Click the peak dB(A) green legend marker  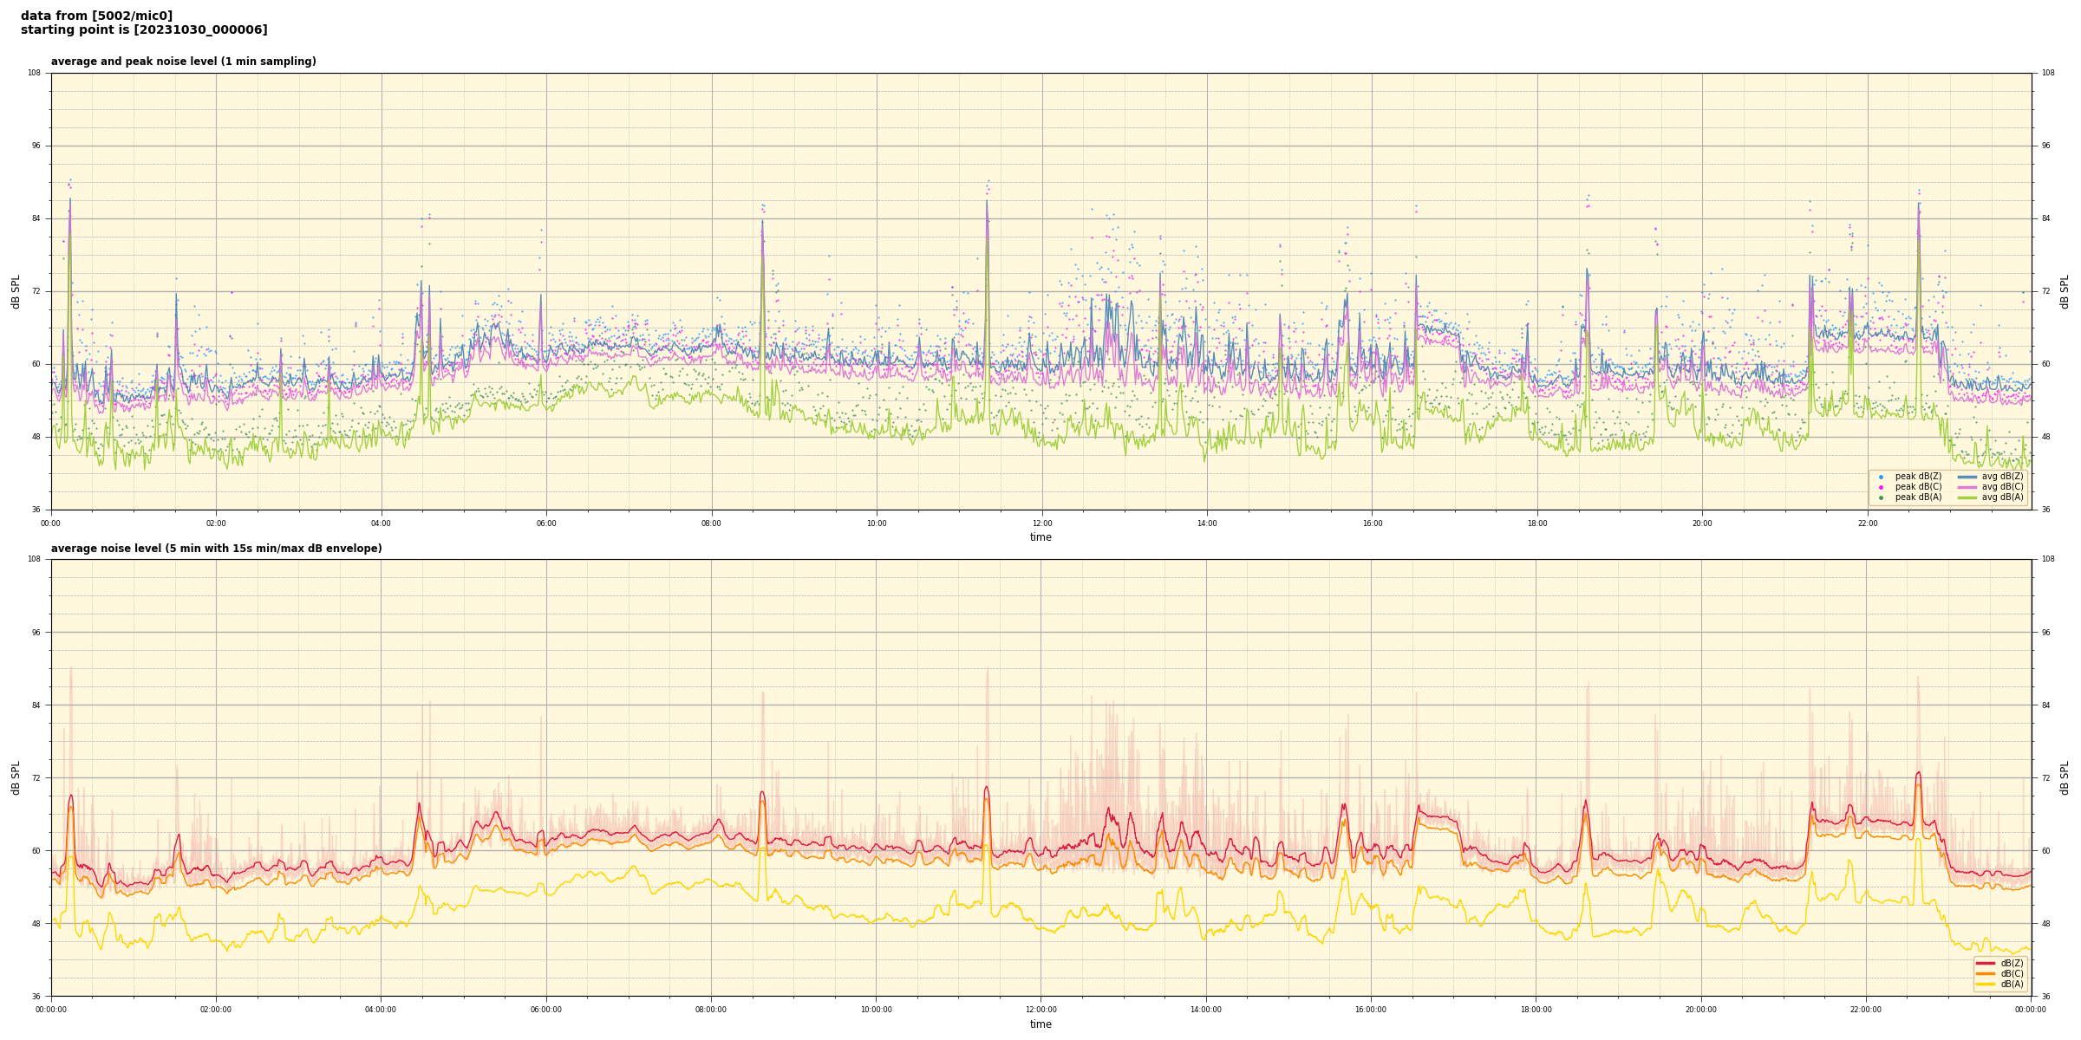pyautogui.click(x=1881, y=497)
